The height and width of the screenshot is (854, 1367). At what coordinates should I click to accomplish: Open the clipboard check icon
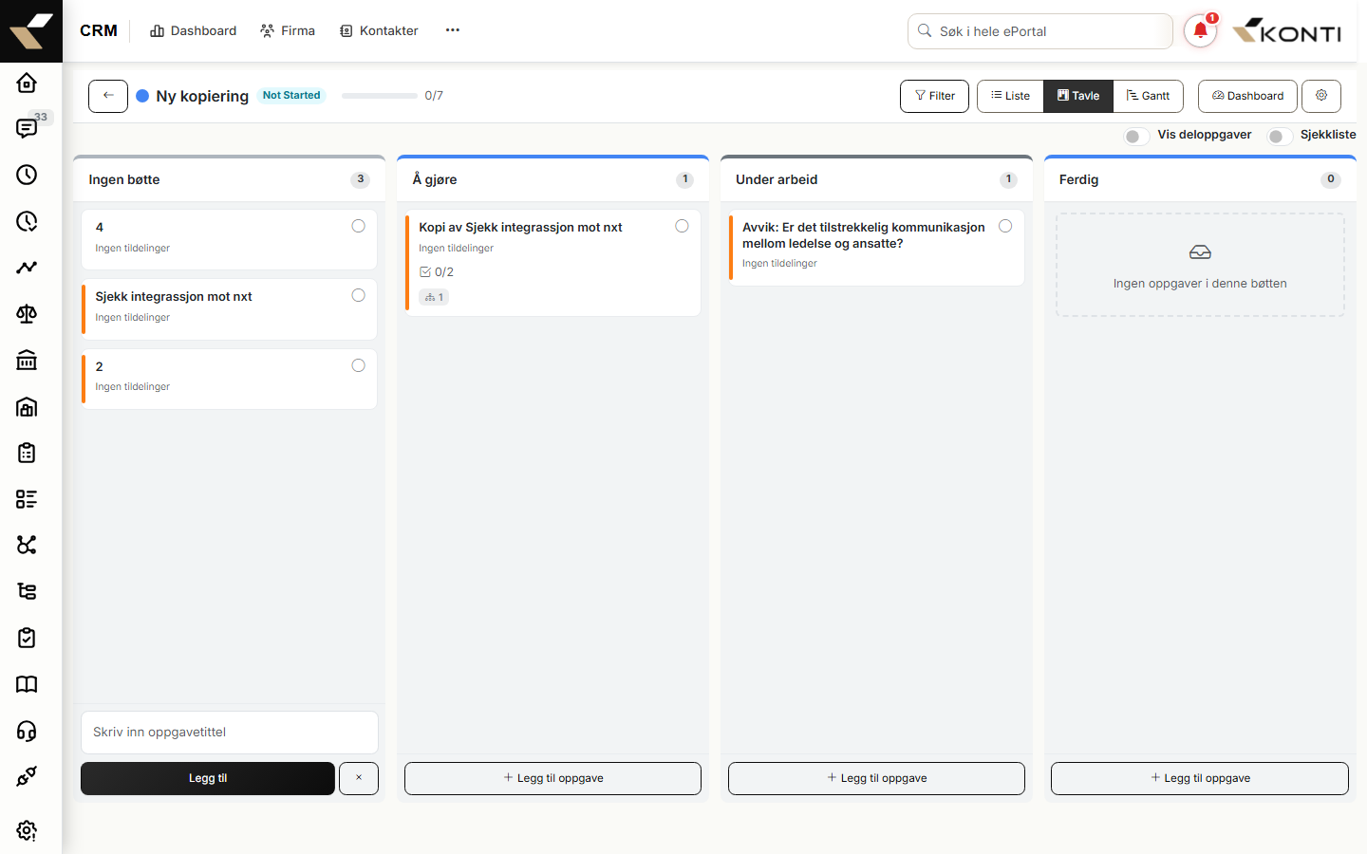coord(27,638)
